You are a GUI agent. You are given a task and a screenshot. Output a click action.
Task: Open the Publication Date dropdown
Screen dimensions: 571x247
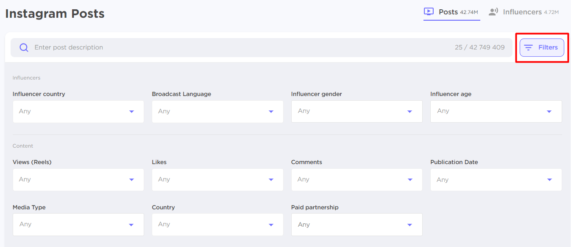coord(496,180)
